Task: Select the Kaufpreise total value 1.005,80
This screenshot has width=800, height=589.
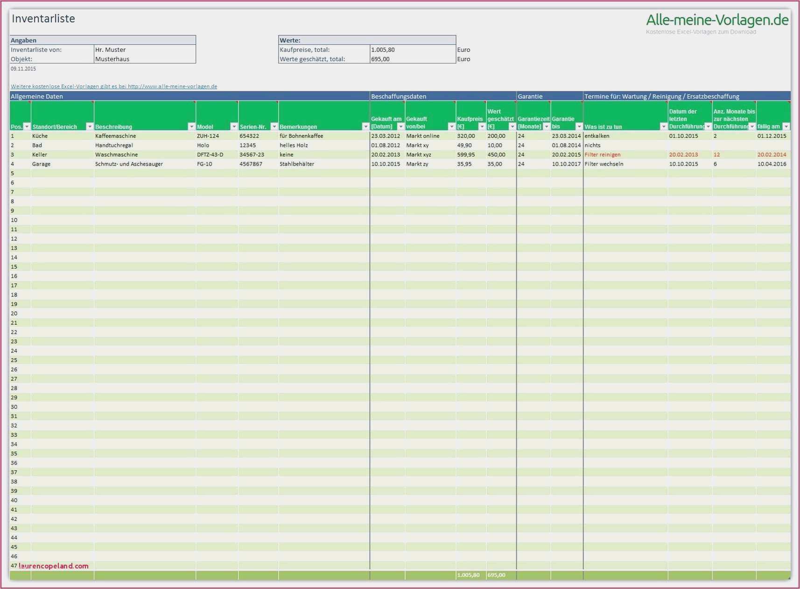Action: 412,50
